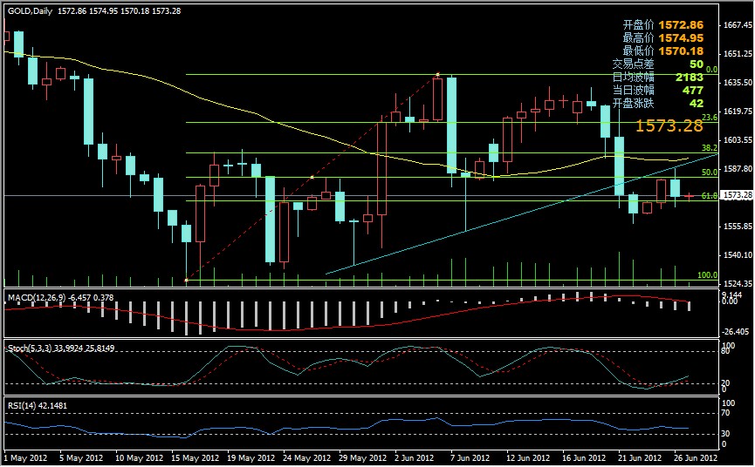Viewport: 755px width, 467px height.
Task: Click the 100.0 Fibonacci level label
Action: 707,276
